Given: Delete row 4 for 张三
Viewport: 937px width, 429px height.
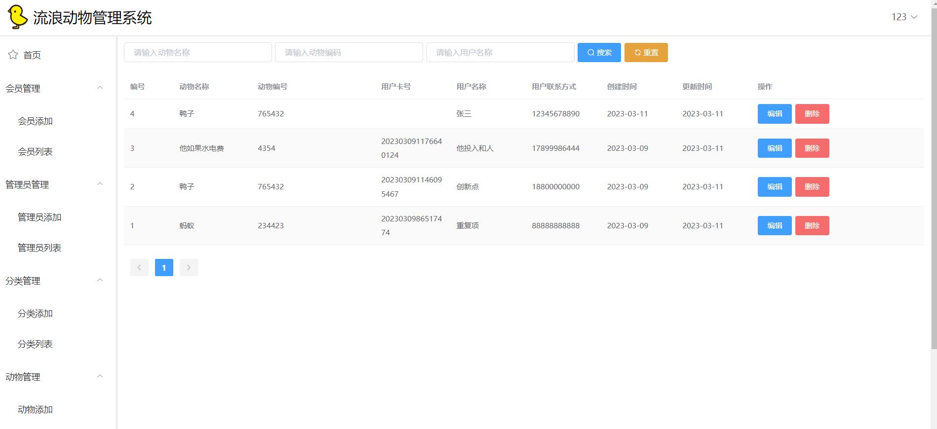Looking at the screenshot, I should pos(812,114).
